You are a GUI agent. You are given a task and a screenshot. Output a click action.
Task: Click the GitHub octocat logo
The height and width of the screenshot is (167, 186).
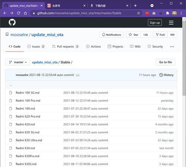coord(12,22)
